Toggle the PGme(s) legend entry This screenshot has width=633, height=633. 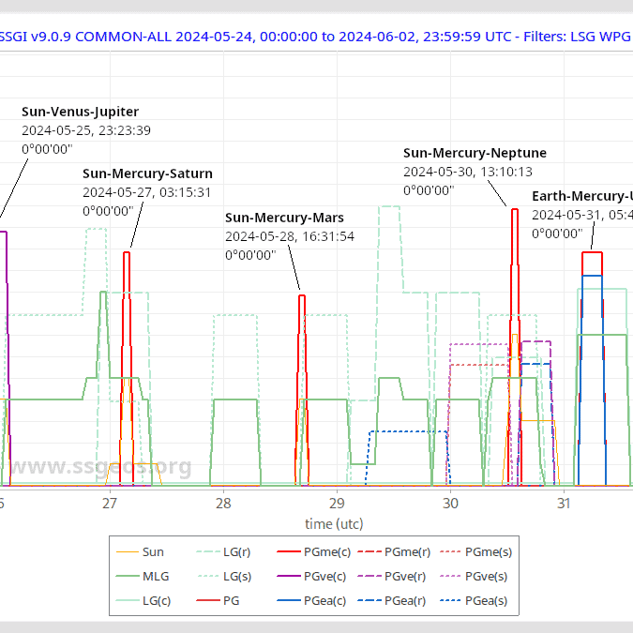[475, 551]
